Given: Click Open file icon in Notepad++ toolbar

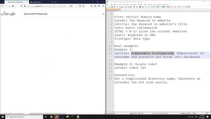Looking at the screenshot, I should [109, 7].
